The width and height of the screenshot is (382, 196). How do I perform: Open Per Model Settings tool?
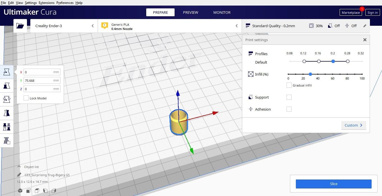click(x=7, y=127)
